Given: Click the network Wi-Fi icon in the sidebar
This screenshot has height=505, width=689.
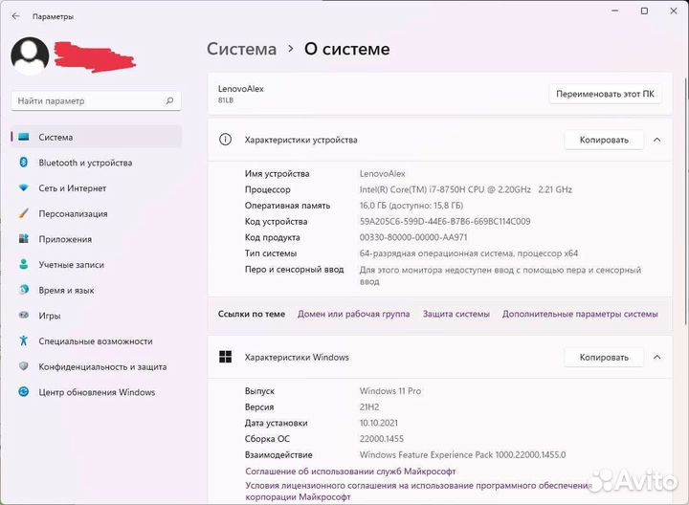Looking at the screenshot, I should coord(24,188).
